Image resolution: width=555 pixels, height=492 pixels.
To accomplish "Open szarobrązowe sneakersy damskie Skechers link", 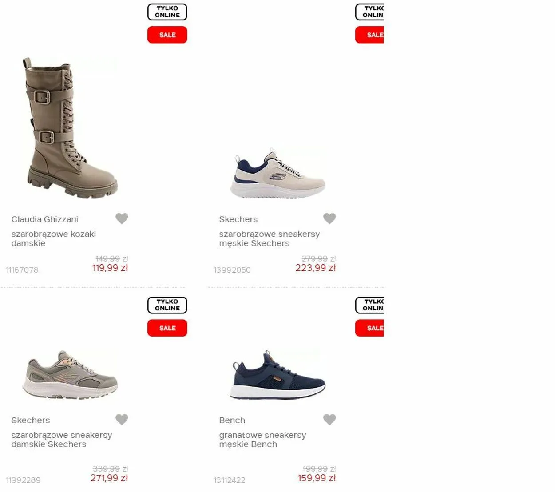I will click(x=62, y=440).
